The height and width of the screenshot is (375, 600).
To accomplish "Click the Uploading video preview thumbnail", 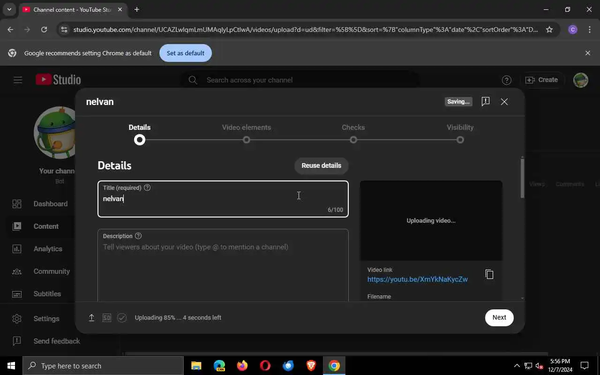I will click(431, 220).
